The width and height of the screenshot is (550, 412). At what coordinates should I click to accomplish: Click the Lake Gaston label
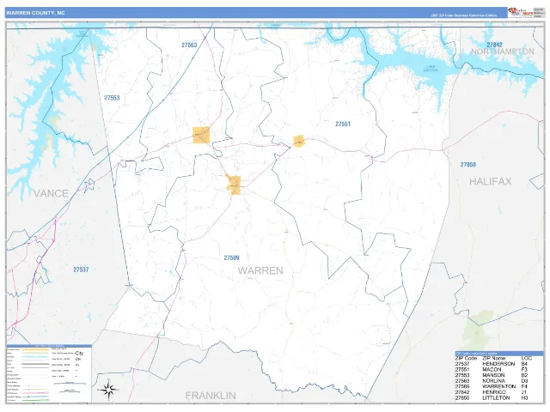(430, 69)
